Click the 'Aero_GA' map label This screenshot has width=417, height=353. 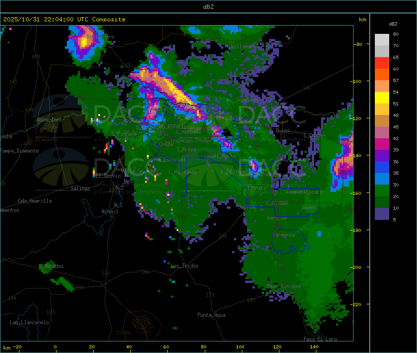click(x=277, y=218)
